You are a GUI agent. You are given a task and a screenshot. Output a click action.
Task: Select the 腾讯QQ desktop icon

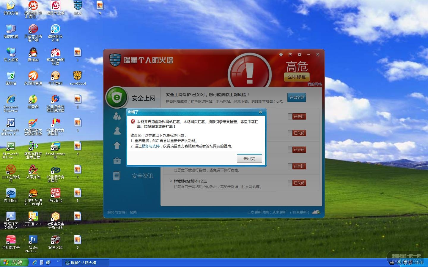[x=33, y=55]
